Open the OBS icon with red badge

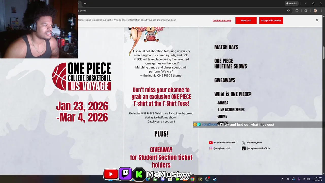pos(207,179)
